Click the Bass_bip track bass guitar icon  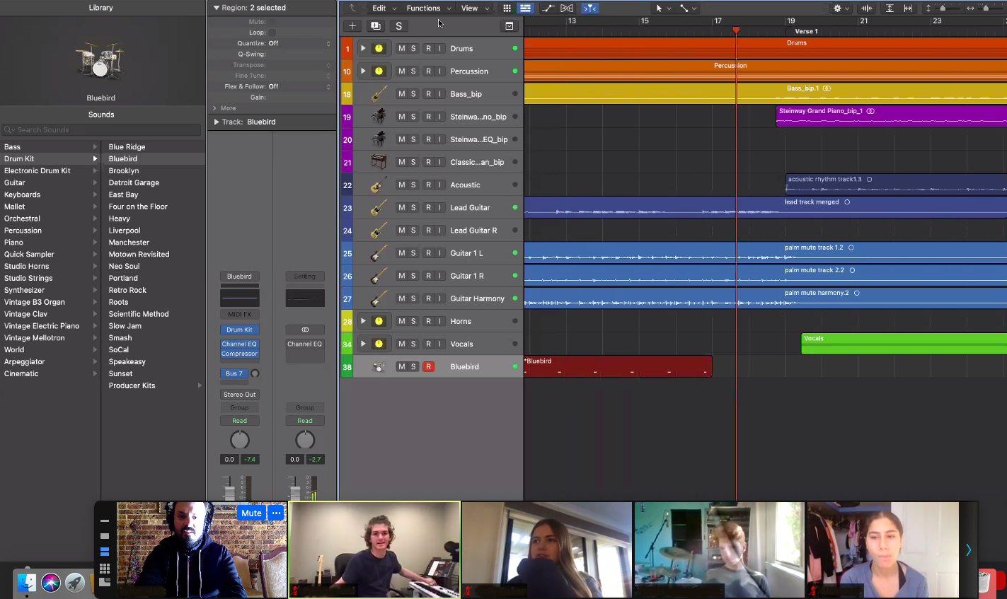(x=379, y=94)
